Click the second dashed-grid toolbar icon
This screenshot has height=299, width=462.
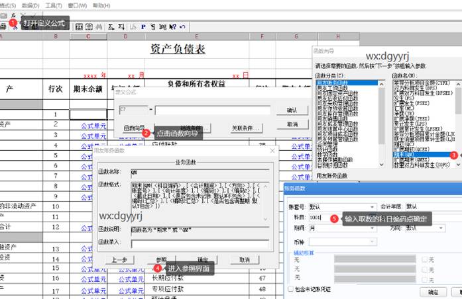click(x=89, y=26)
